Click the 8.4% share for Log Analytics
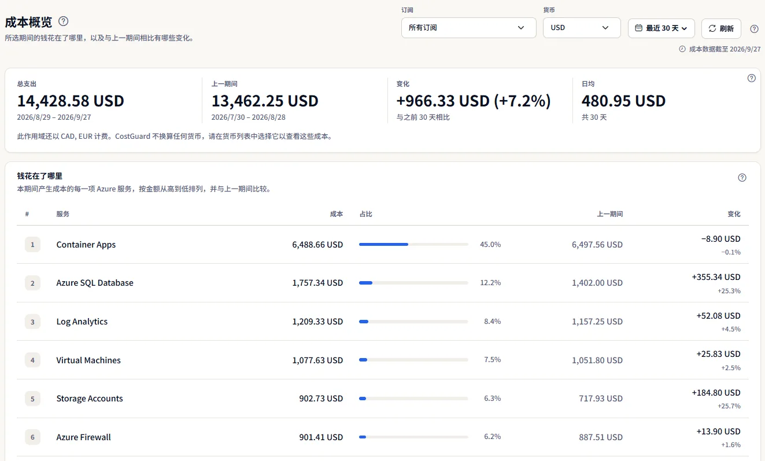Image resolution: width=765 pixels, height=461 pixels. coord(493,322)
